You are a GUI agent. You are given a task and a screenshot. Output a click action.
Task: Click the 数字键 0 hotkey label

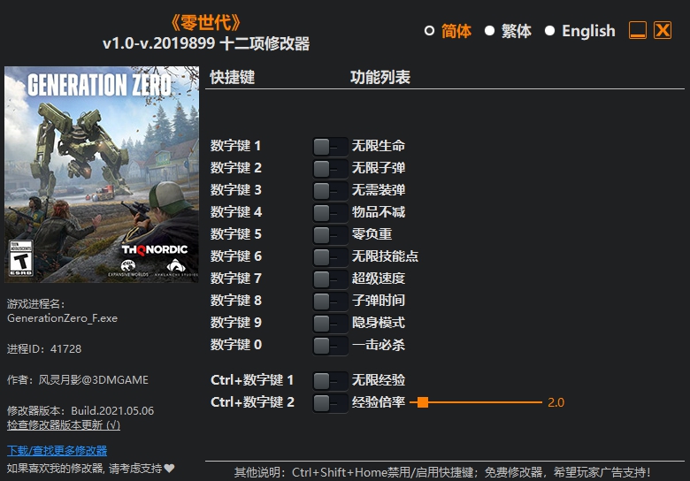click(235, 344)
